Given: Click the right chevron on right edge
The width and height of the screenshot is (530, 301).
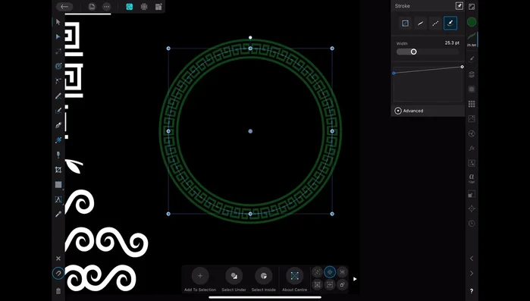Looking at the screenshot, I should pos(472,273).
